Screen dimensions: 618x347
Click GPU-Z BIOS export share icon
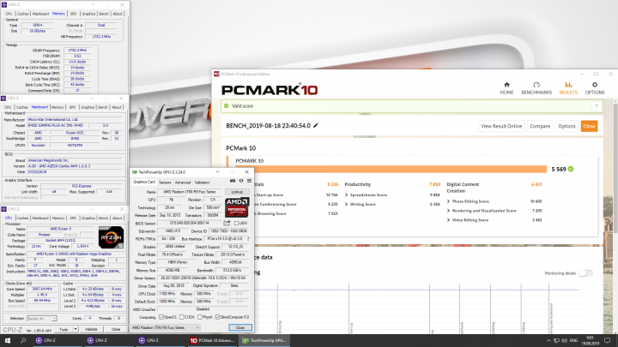(x=227, y=223)
